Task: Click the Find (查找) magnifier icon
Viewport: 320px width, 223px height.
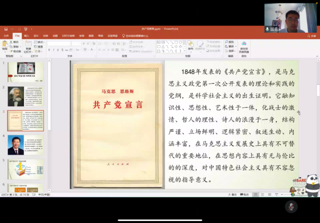Action: click(x=227, y=42)
